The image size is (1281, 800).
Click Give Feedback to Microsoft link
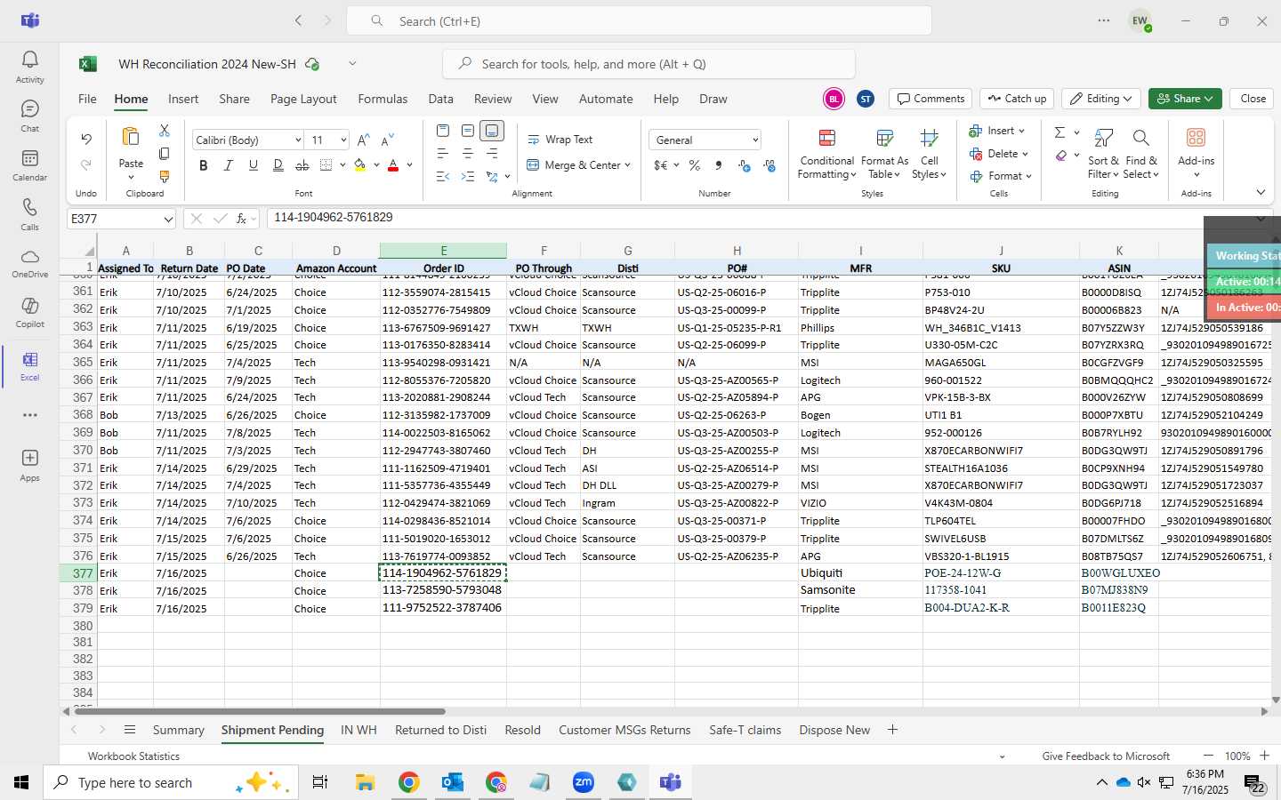1106,756
